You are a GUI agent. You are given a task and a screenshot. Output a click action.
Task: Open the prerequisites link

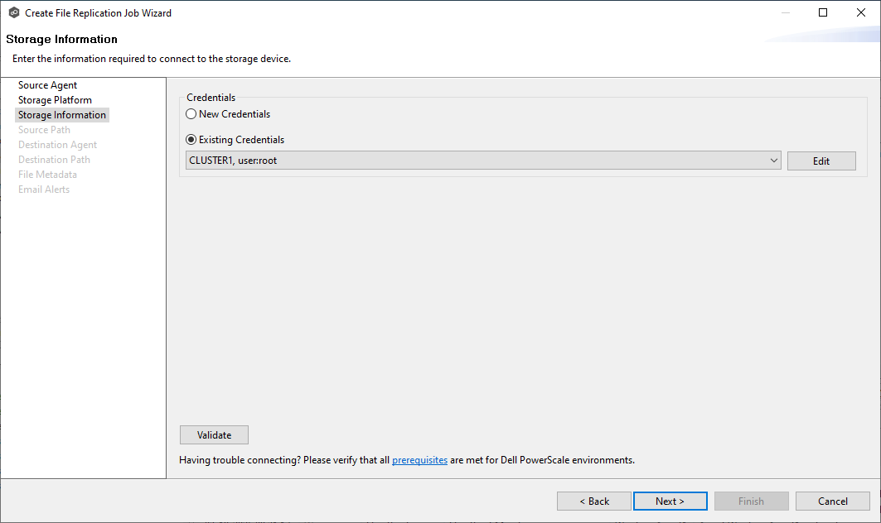pyautogui.click(x=419, y=460)
